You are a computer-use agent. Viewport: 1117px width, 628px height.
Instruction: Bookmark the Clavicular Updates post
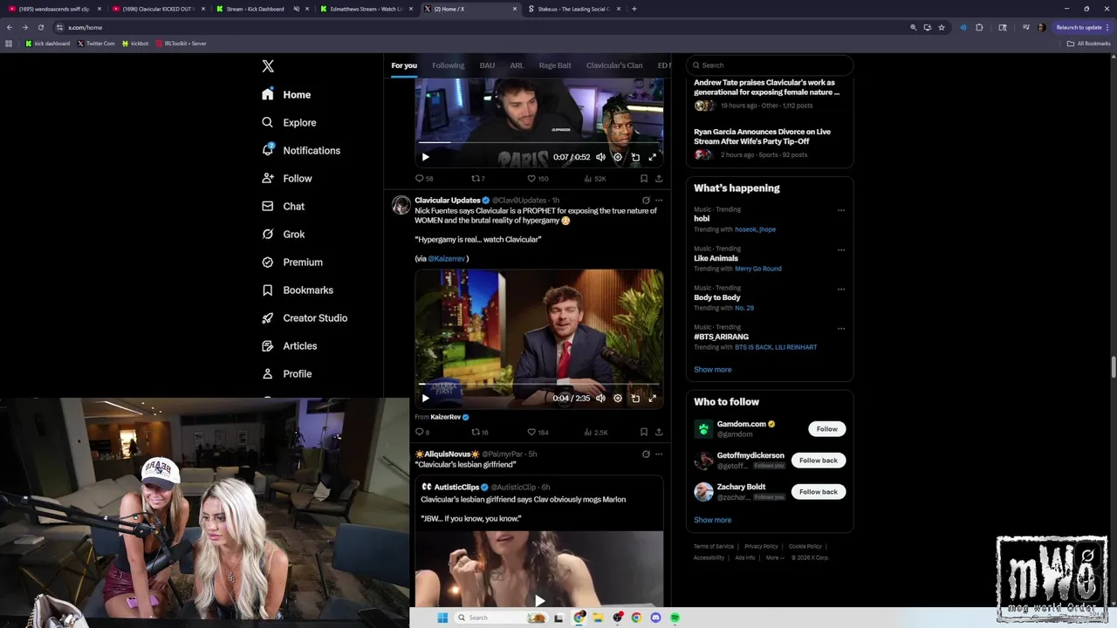pyautogui.click(x=644, y=432)
